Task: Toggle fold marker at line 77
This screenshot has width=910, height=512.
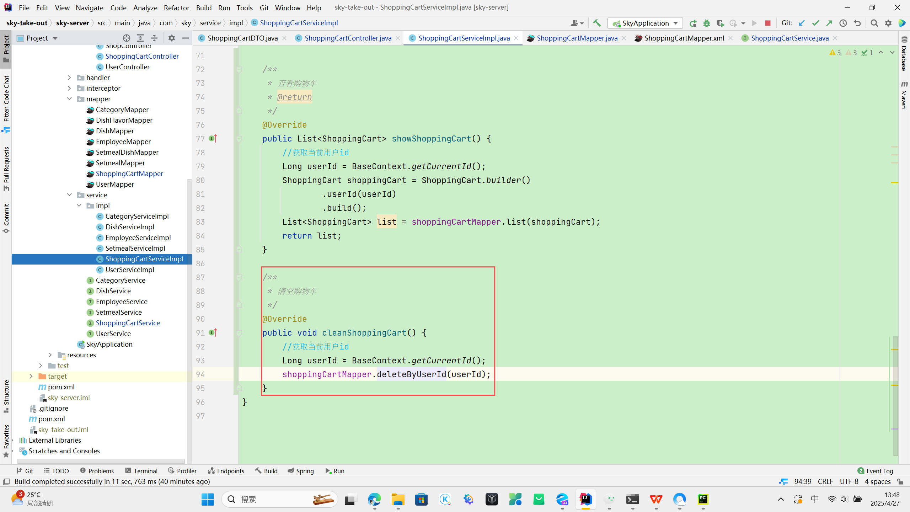Action: coord(239,139)
